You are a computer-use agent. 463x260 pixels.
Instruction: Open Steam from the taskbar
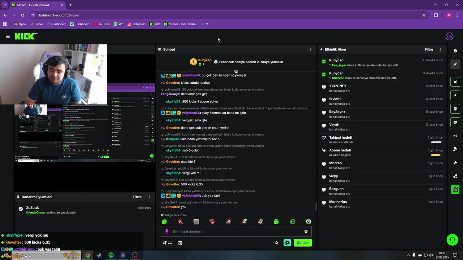[x=99, y=255]
